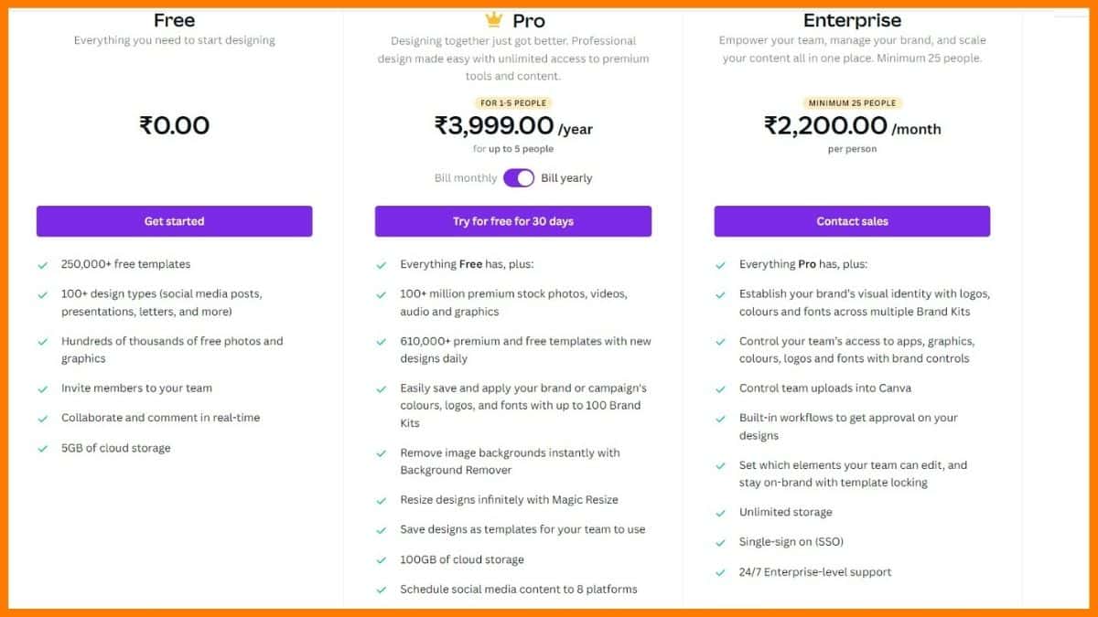Select the Bill monthly option label

point(466,178)
